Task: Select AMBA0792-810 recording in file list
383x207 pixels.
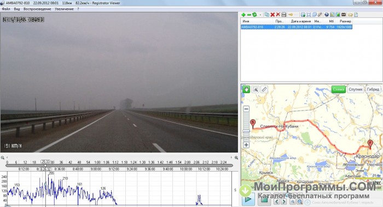Action: coord(297,27)
